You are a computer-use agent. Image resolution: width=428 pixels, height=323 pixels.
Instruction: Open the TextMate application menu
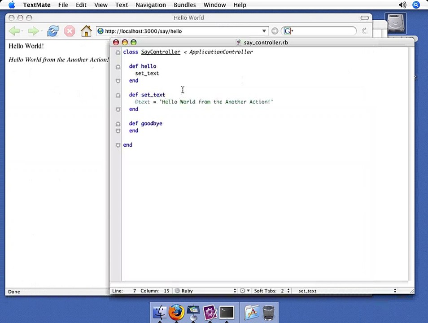[37, 5]
